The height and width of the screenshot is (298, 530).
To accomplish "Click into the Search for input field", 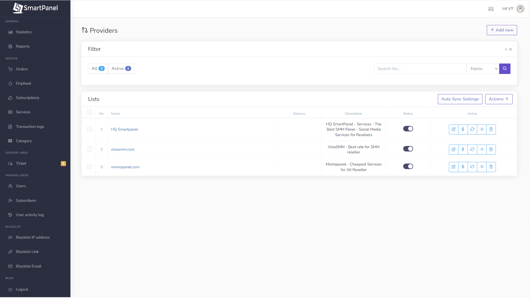I will pyautogui.click(x=420, y=69).
